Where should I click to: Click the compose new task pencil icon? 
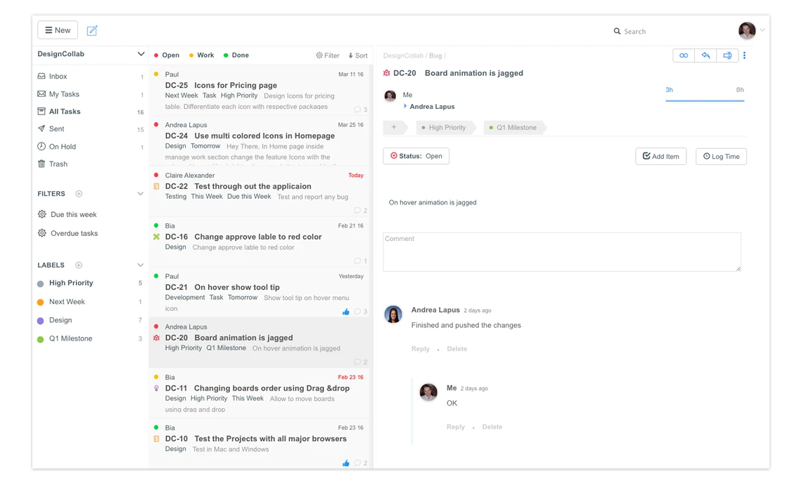click(92, 30)
